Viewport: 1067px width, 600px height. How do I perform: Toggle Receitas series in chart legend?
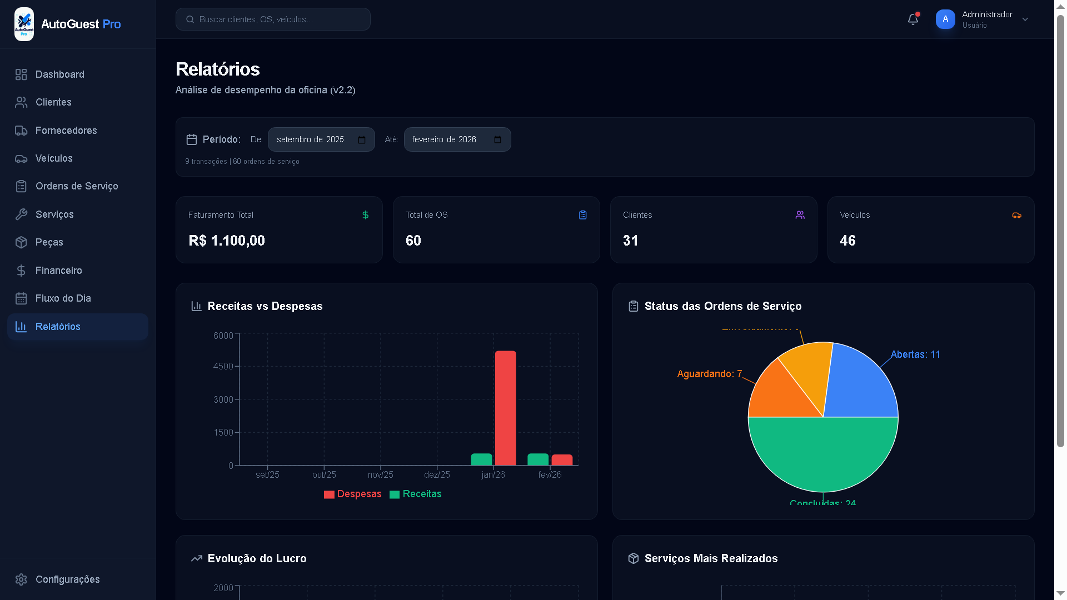point(415,494)
